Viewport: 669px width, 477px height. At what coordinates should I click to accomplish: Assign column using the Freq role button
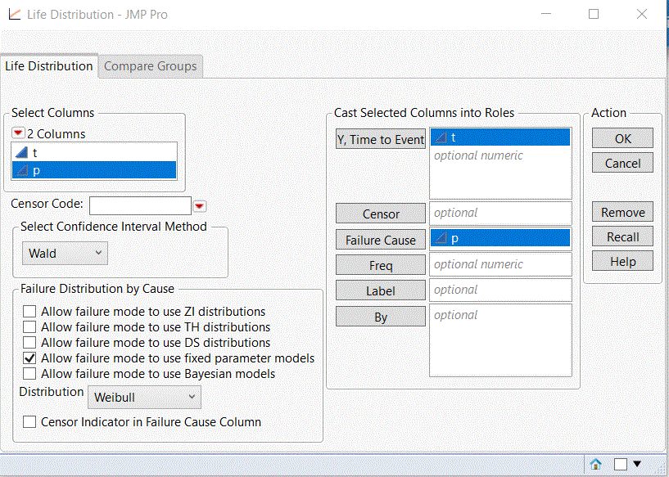pos(381,266)
